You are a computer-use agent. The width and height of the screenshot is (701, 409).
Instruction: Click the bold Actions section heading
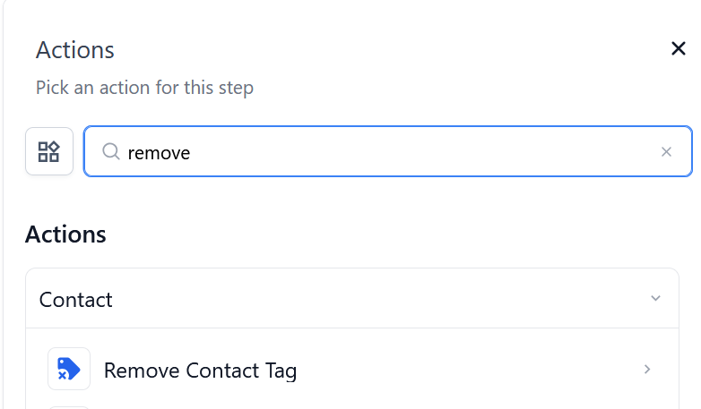(x=65, y=234)
